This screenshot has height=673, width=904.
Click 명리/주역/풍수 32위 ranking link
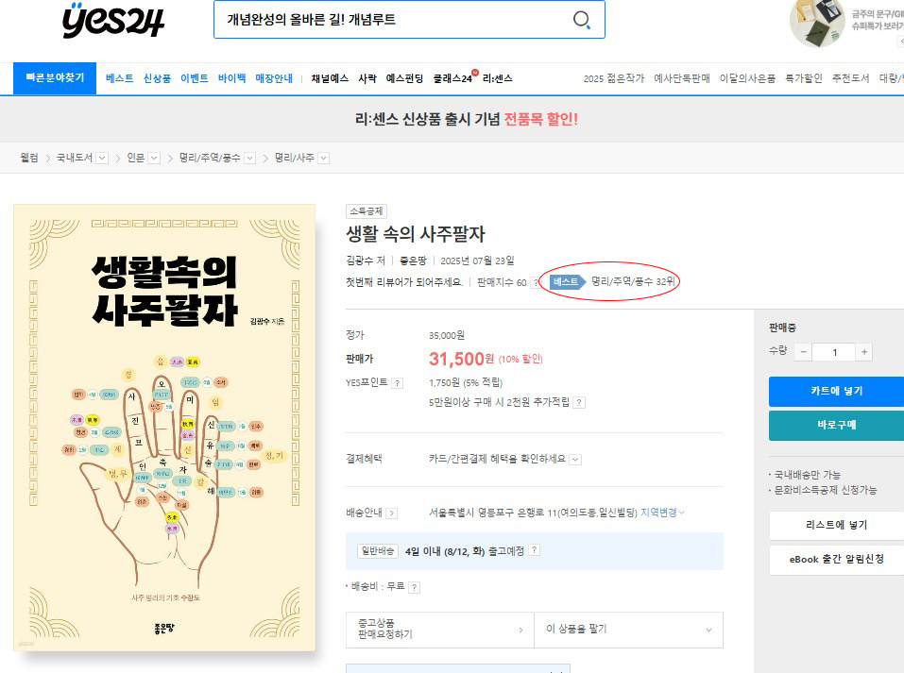pos(633,281)
